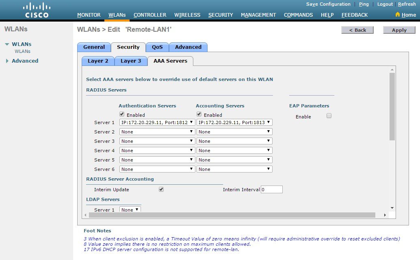Open Accounting Server 2 dropdown
Screen dimensions: 420x260
[234, 132]
